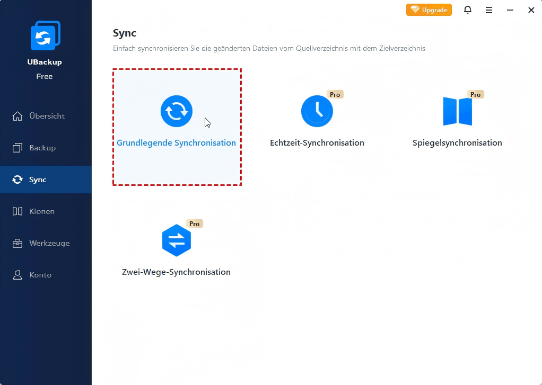542x385 pixels.
Task: Select the Echtzeit-Synchronisation clock icon
Action: (317, 111)
